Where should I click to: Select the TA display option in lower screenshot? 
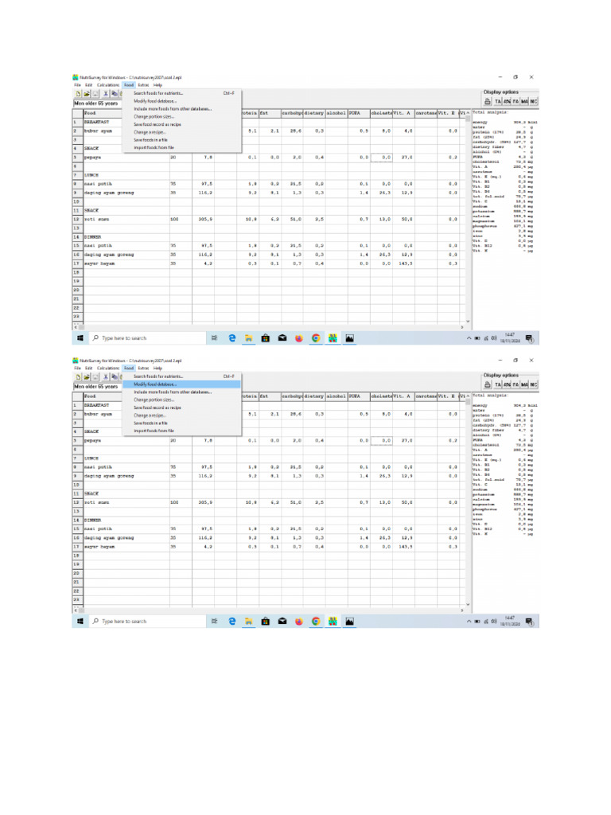point(498,384)
